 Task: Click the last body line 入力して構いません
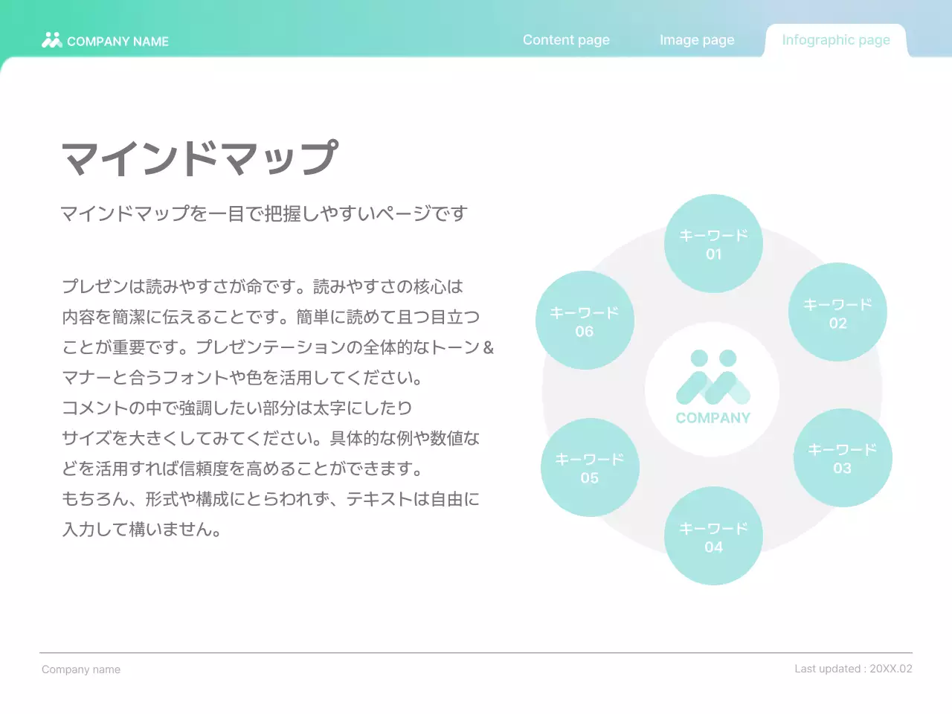141,530
